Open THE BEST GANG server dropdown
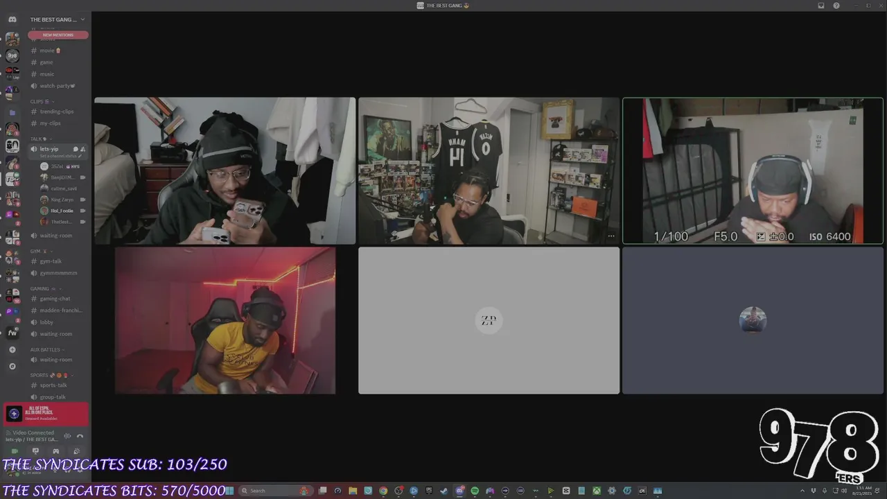887x499 pixels. pyautogui.click(x=58, y=19)
